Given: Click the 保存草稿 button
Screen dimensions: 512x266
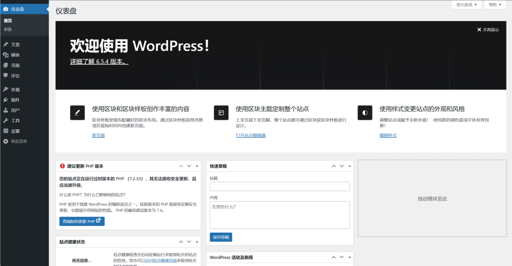Looking at the screenshot, I should click(221, 237).
